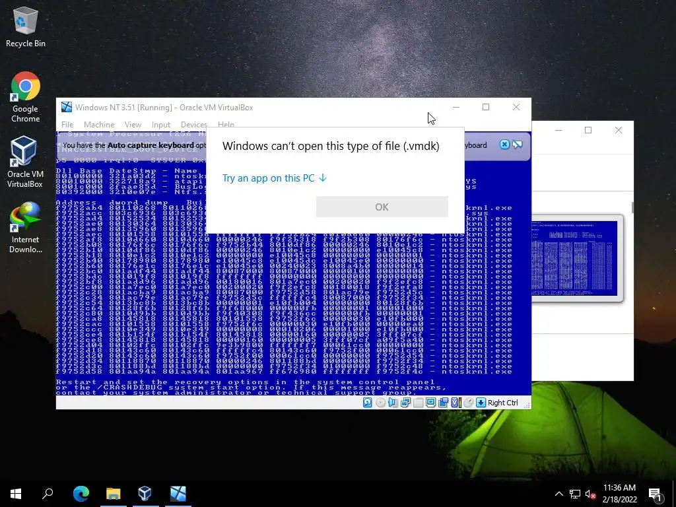Image resolution: width=676 pixels, height=507 pixels.
Task: Click the Right Ctrl host key label
Action: point(502,403)
